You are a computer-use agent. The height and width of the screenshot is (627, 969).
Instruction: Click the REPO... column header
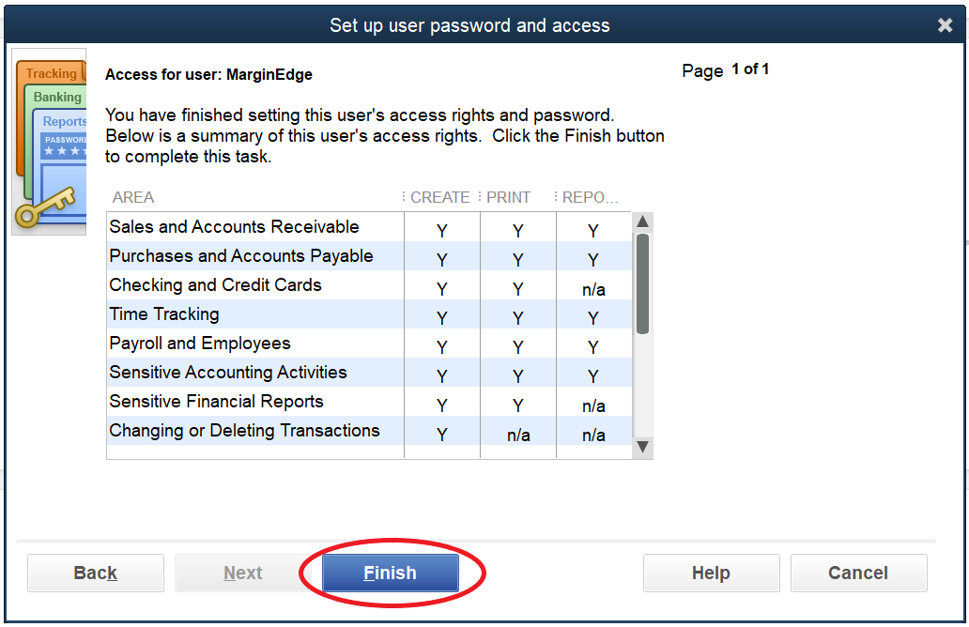tap(590, 197)
